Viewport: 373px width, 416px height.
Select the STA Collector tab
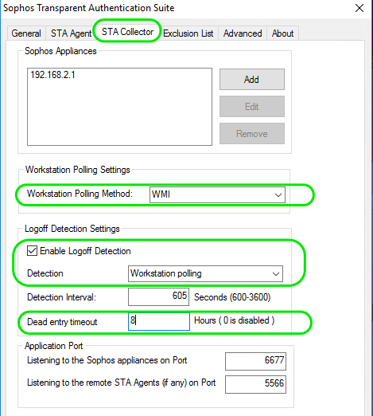click(x=127, y=32)
